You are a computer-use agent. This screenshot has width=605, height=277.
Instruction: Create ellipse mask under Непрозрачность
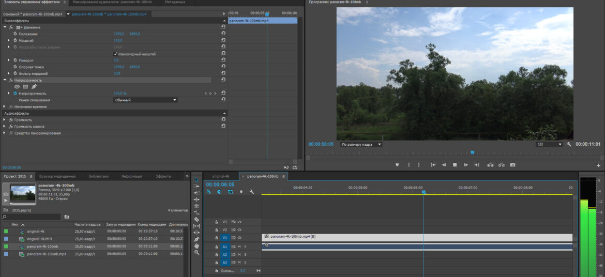coord(17,87)
